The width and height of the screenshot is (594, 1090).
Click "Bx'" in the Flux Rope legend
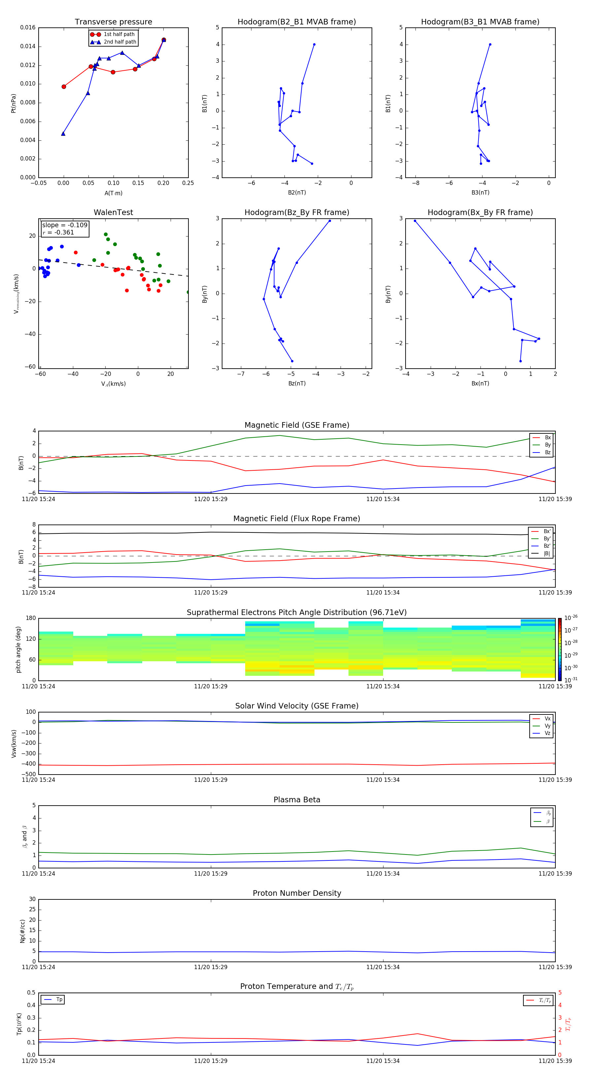click(541, 531)
